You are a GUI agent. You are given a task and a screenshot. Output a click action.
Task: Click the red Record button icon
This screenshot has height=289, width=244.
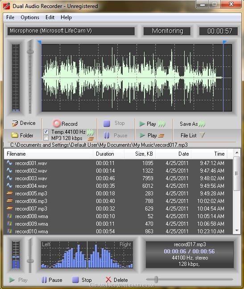tap(56, 124)
